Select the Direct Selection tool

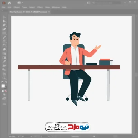[x=4, y=21]
